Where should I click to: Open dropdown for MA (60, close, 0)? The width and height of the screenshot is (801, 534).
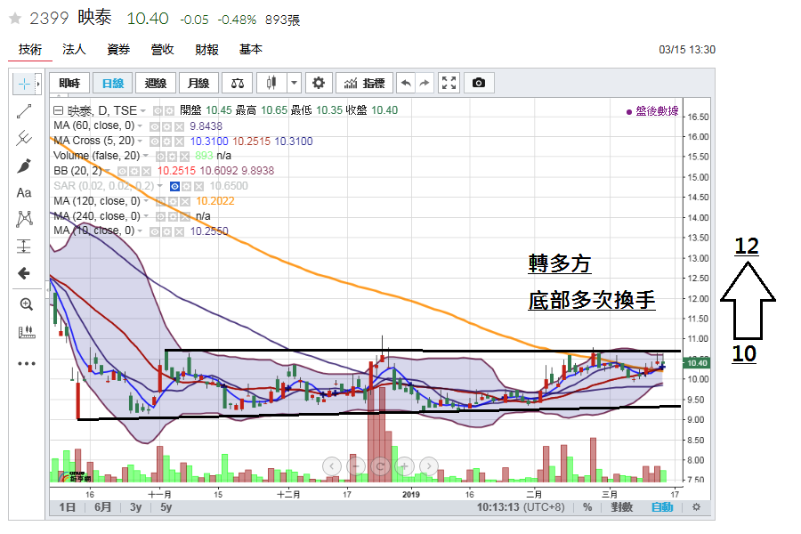click(140, 126)
